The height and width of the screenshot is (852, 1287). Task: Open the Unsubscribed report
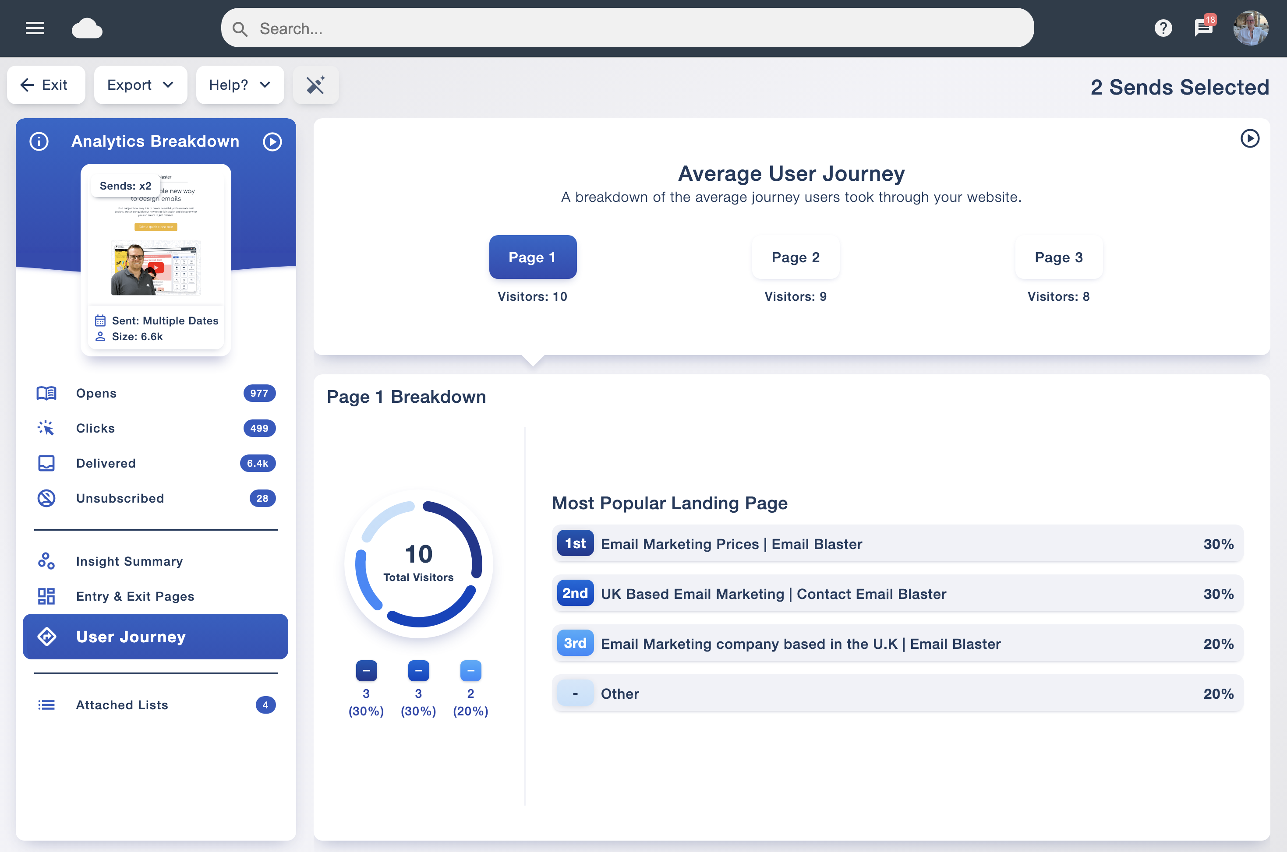[x=156, y=498]
